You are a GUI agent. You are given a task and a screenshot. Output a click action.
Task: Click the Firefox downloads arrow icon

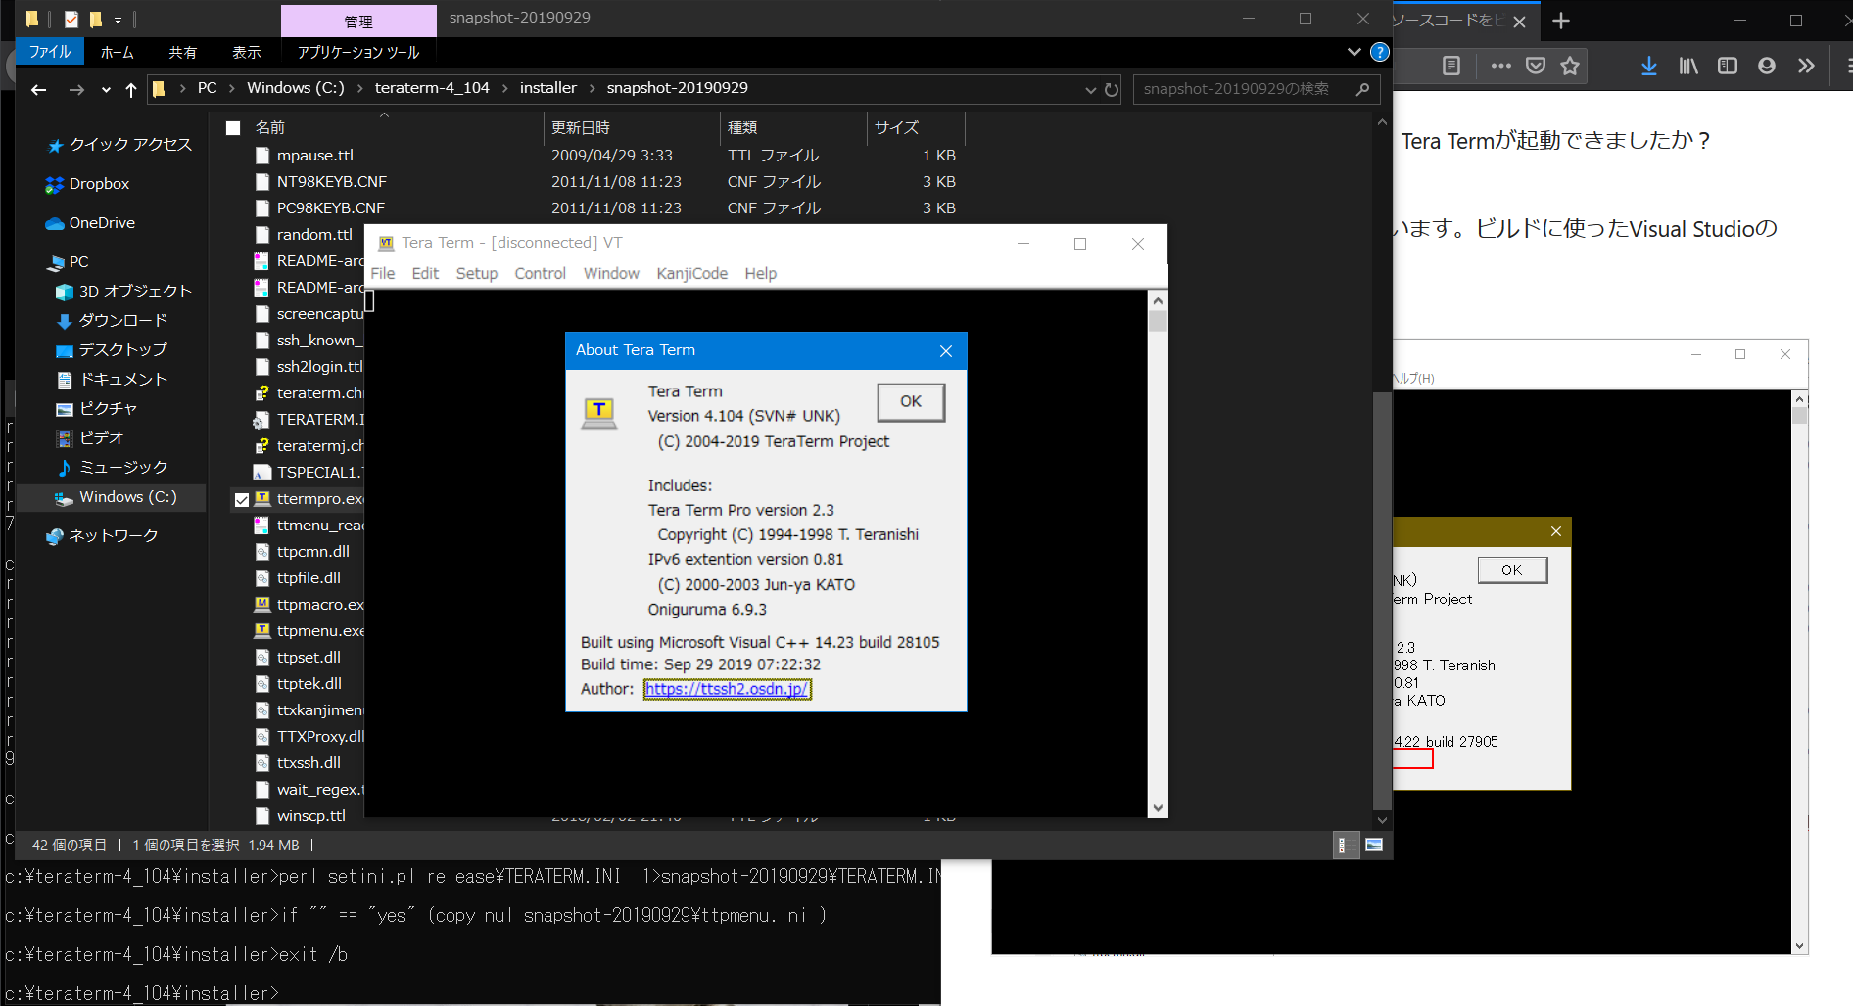coord(1649,66)
